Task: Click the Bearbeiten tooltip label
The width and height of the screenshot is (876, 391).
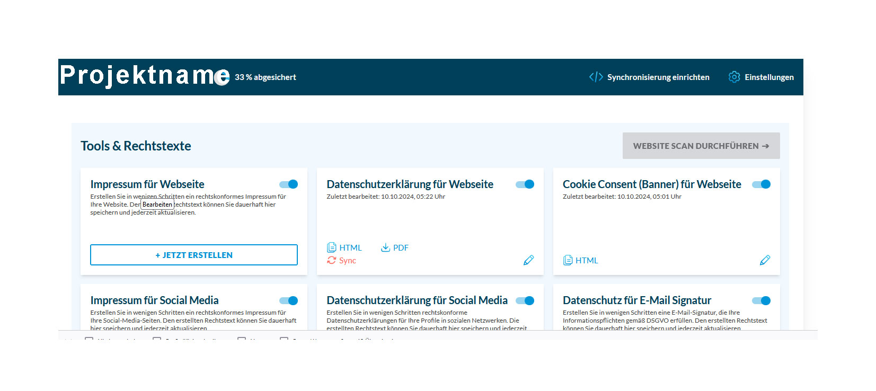Action: [157, 205]
